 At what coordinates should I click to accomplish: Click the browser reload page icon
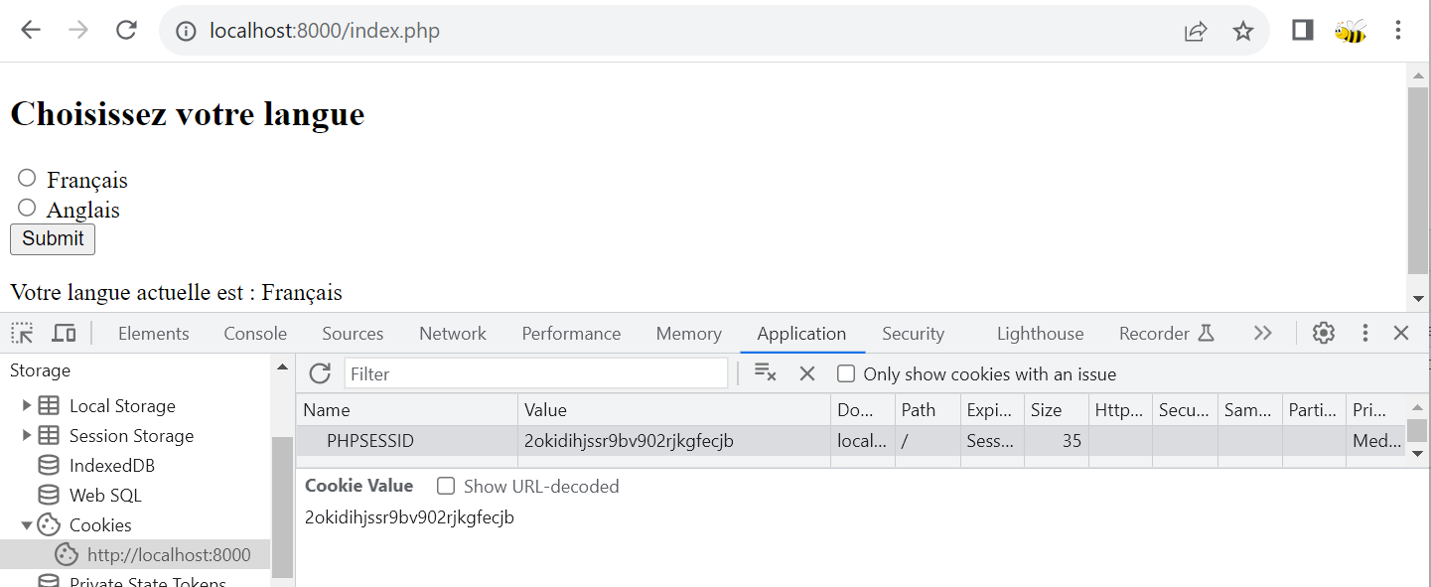126,30
